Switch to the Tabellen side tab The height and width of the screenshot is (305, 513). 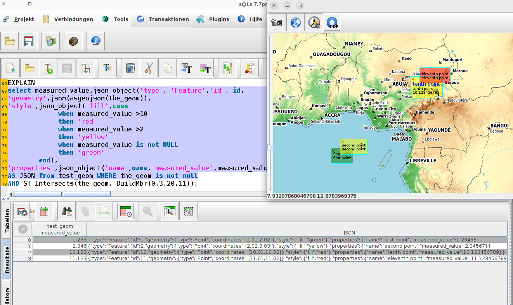click(x=7, y=220)
